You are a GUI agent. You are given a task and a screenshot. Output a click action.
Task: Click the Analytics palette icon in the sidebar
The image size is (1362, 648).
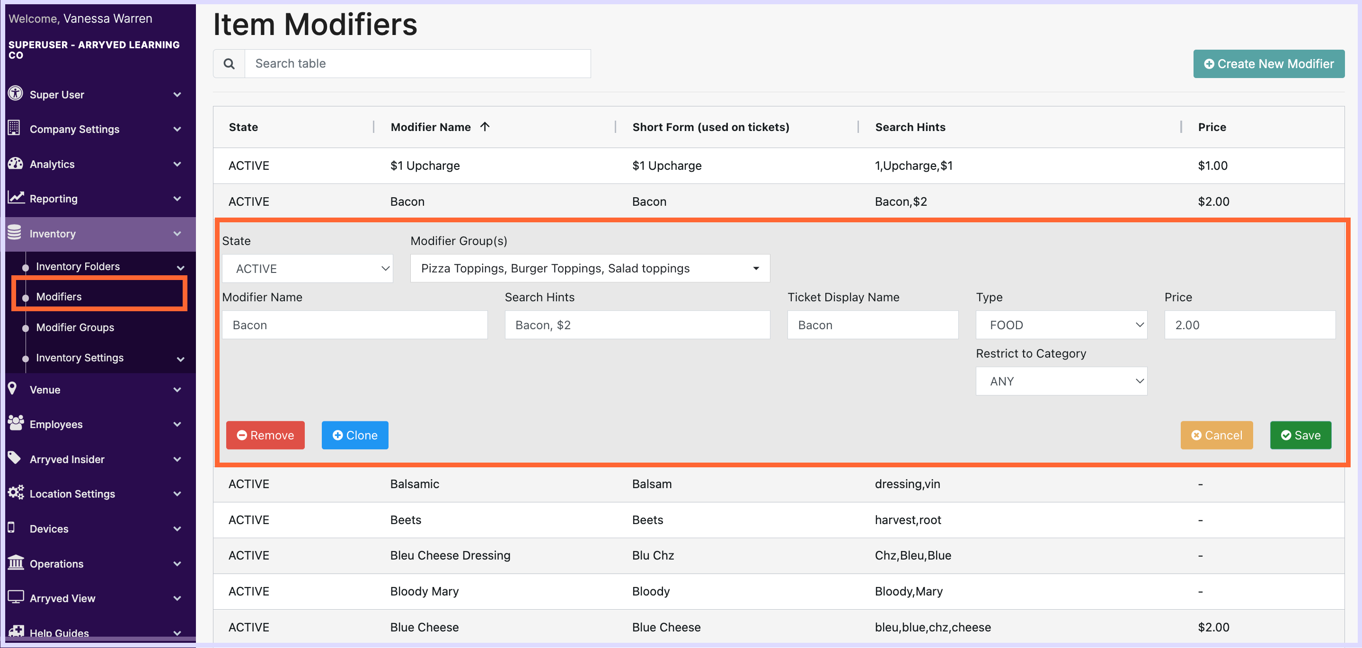[15, 163]
